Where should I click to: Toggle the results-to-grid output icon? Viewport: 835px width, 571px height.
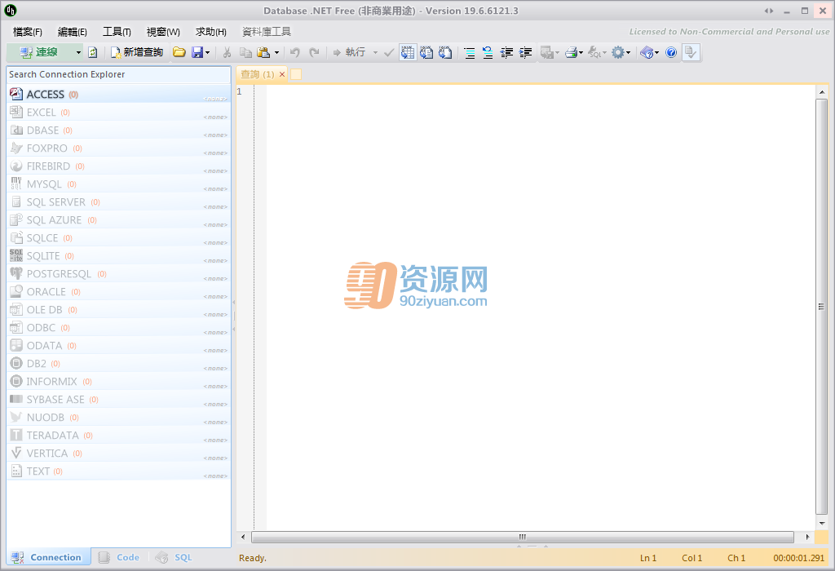click(408, 52)
